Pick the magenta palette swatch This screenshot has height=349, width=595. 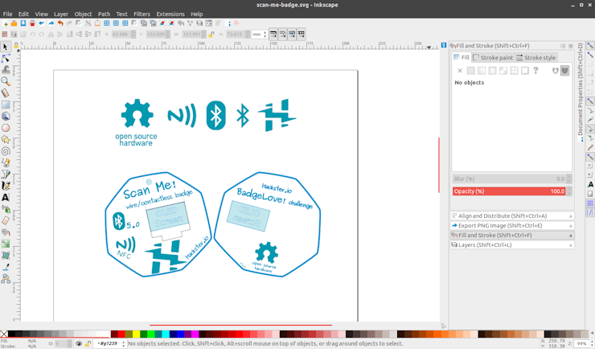[x=195, y=335]
